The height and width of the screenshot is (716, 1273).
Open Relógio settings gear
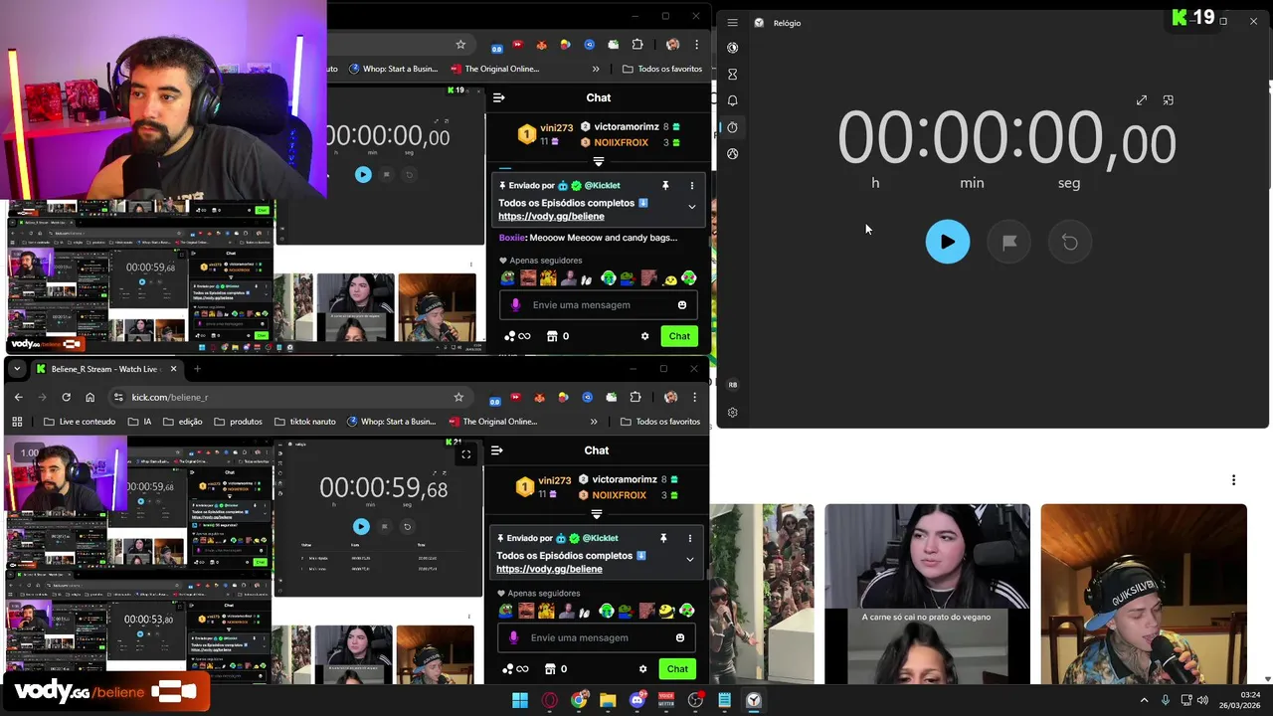733,413
